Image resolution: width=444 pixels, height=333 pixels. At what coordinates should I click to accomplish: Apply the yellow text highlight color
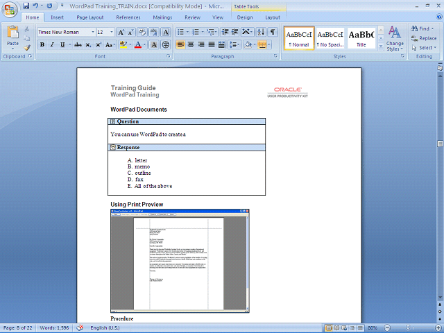tap(123, 44)
